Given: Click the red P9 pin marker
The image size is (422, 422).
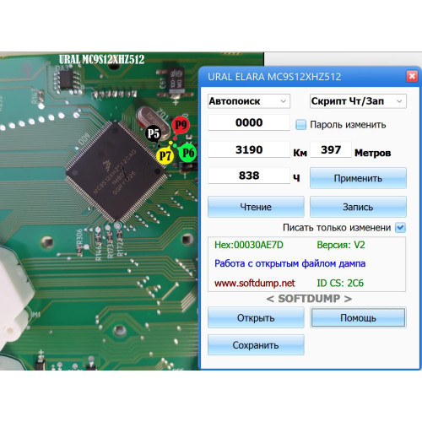Looking at the screenshot, I should pyautogui.click(x=181, y=125).
